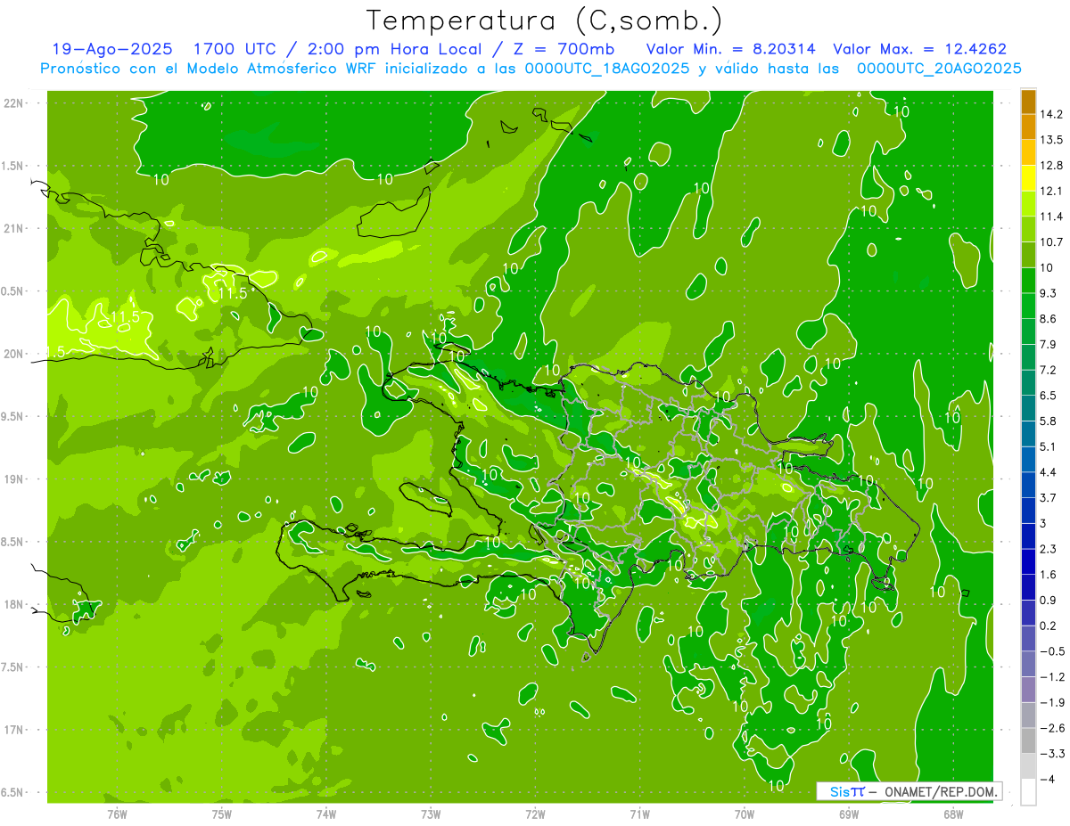Click legend value '8.6'
This screenshot has width=1070, height=826.
click(x=1049, y=319)
